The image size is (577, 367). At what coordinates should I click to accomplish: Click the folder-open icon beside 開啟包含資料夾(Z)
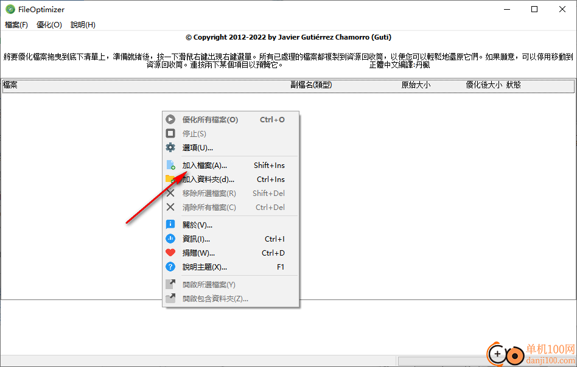click(x=170, y=298)
